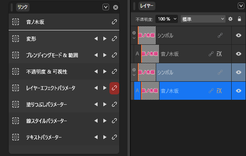The image size is (246, 156).
Task: Select the dashed box icon beside 塗りつぶしパラメーター
Action: pyautogui.click(x=16, y=104)
